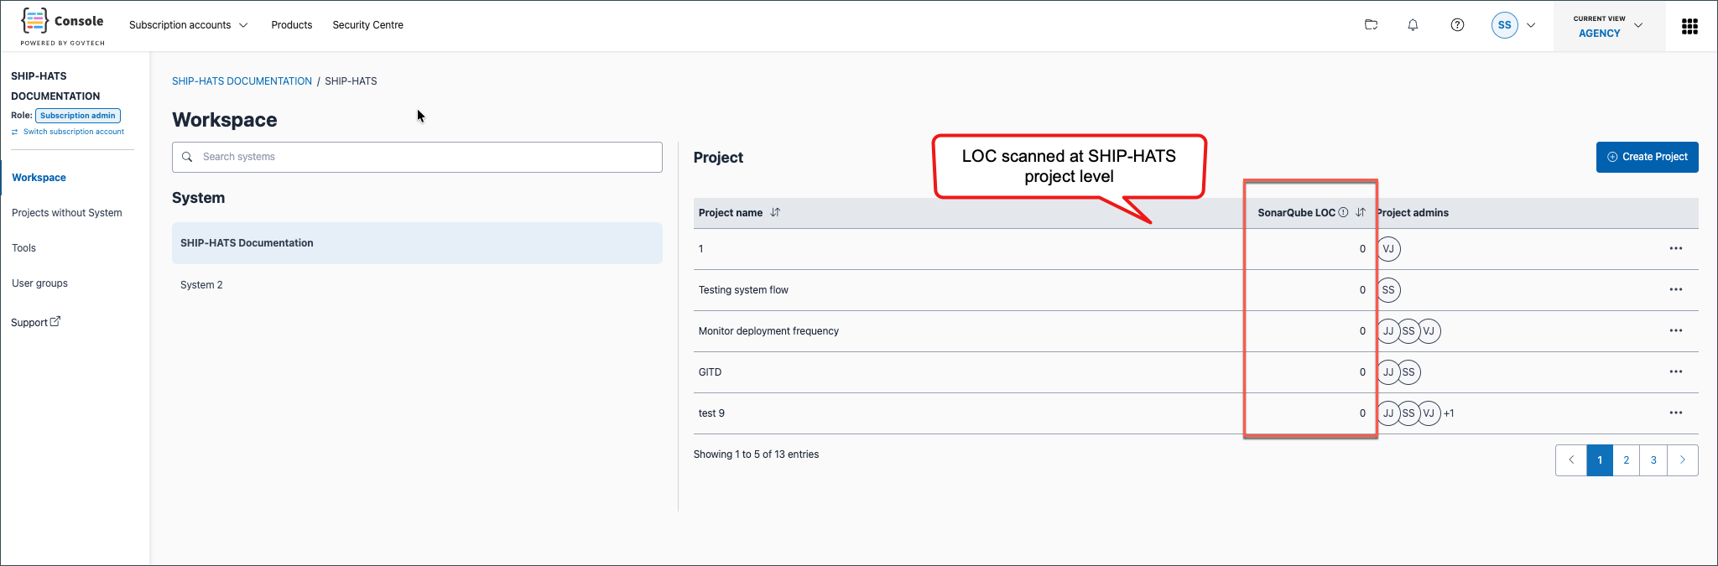Open the Products menu

[292, 25]
